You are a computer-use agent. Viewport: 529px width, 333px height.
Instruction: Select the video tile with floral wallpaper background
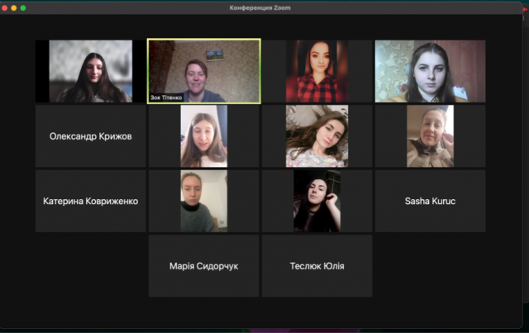coord(430,71)
